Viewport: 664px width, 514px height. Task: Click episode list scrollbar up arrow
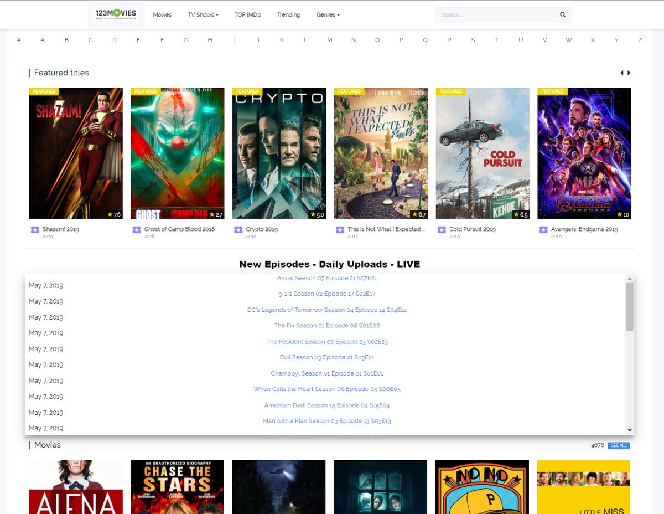[630, 279]
